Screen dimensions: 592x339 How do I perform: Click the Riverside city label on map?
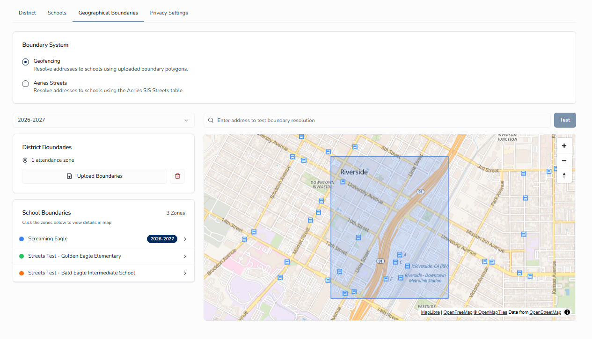point(354,172)
